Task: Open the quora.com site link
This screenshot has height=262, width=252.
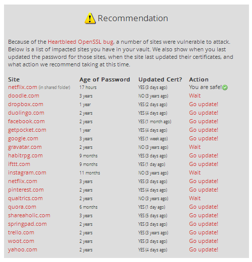Action: [x=22, y=207]
